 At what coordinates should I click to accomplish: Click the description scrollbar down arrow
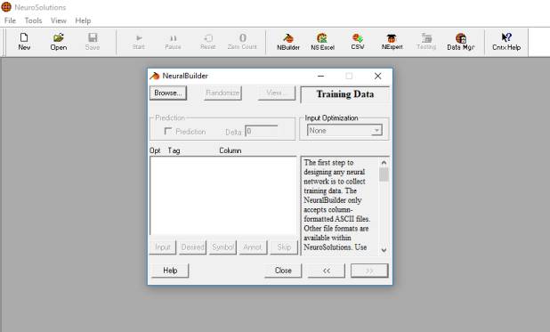[x=384, y=250]
